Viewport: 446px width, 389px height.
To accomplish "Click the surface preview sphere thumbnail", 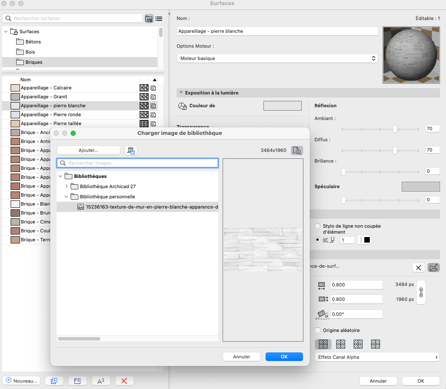I will point(411,55).
